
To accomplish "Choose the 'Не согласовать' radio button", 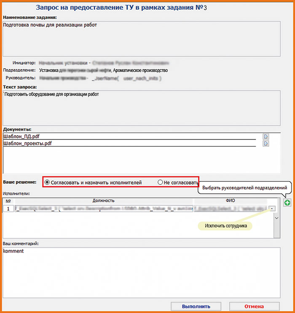I will [x=160, y=182].
